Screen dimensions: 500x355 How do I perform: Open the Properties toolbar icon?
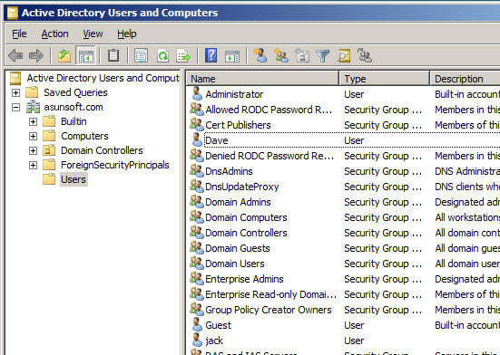[141, 55]
